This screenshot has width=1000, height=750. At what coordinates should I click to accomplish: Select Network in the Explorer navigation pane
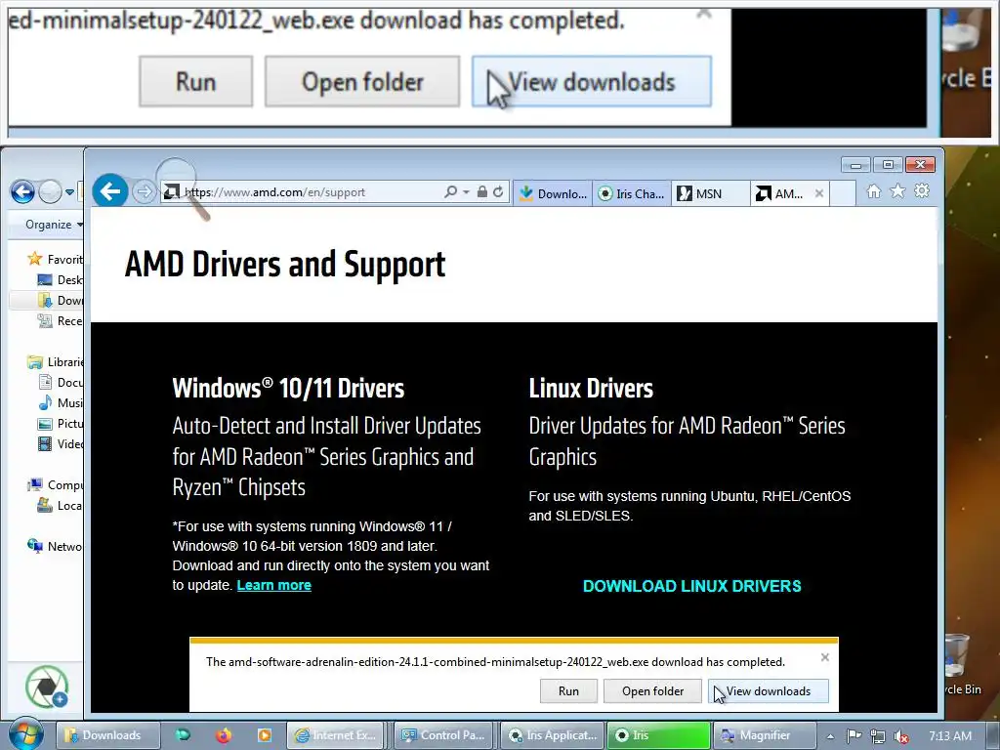[55, 547]
